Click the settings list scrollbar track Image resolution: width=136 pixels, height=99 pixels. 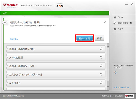108,66
